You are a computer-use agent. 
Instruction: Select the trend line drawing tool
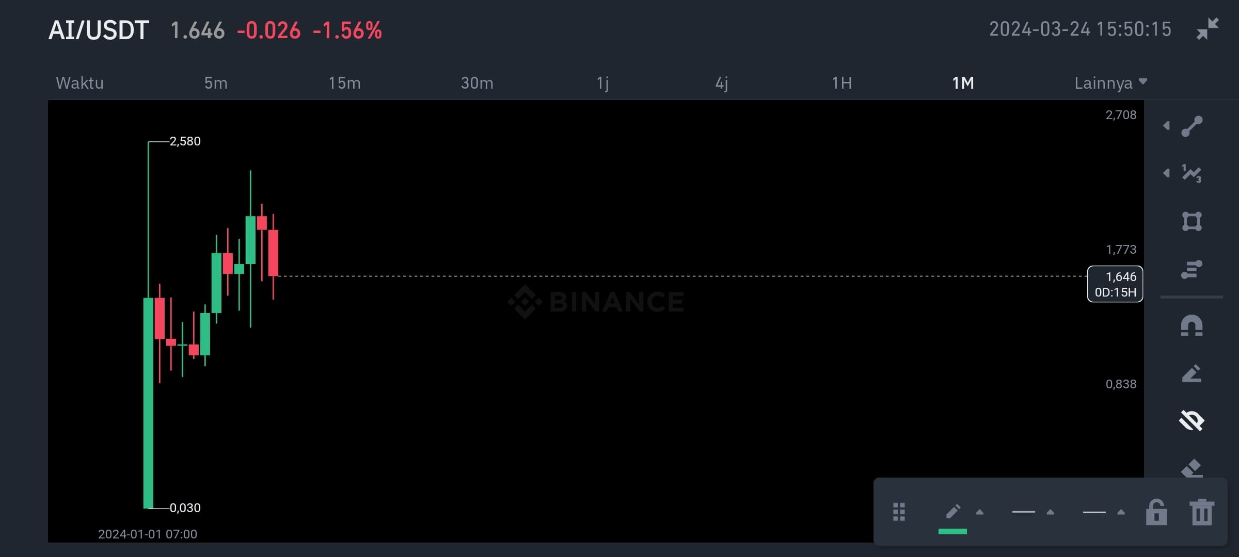click(1192, 126)
